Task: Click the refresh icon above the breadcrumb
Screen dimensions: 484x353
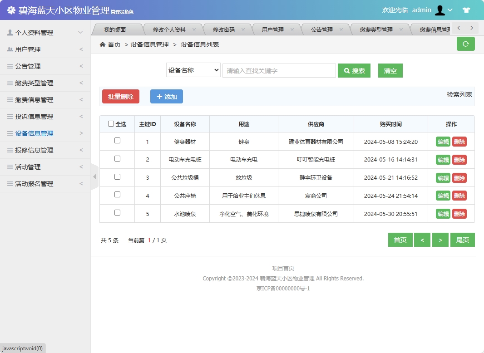Action: tap(465, 44)
